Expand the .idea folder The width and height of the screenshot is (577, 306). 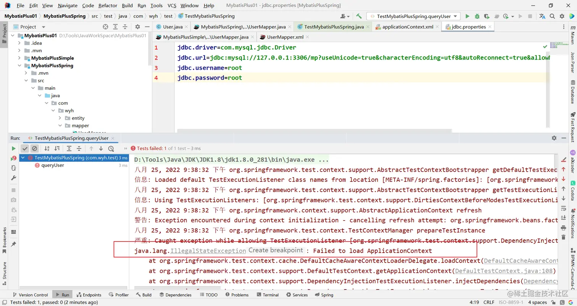(19, 43)
